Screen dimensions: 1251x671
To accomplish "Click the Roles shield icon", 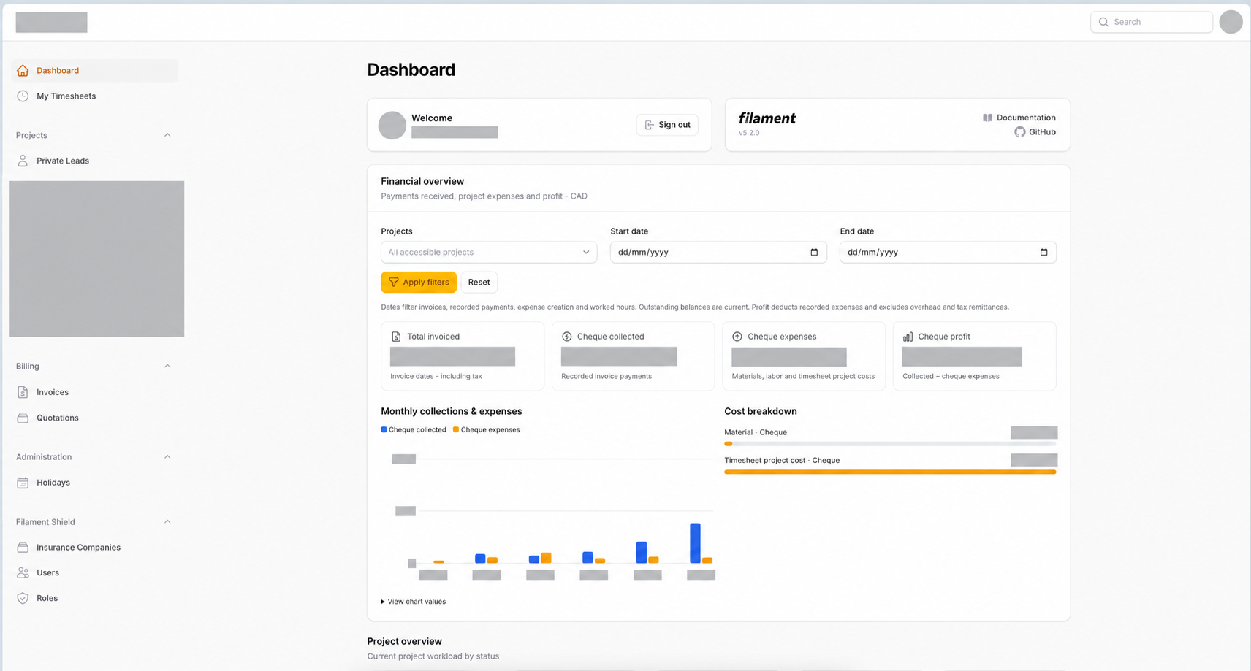I will pos(23,598).
